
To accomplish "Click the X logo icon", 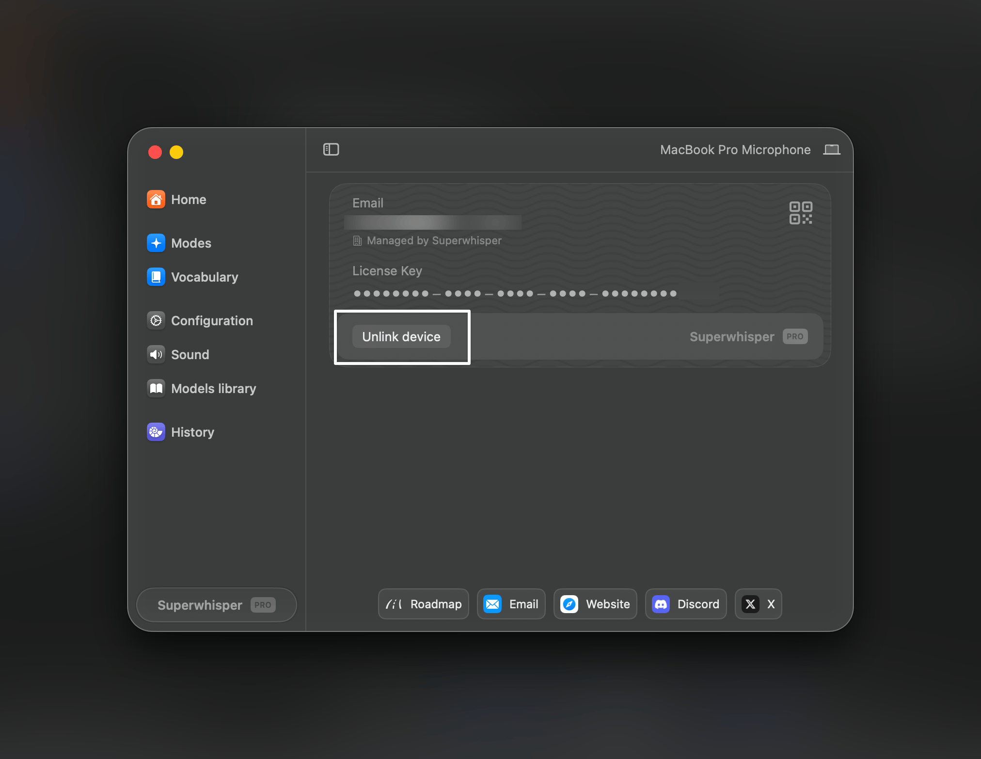I will click(750, 604).
